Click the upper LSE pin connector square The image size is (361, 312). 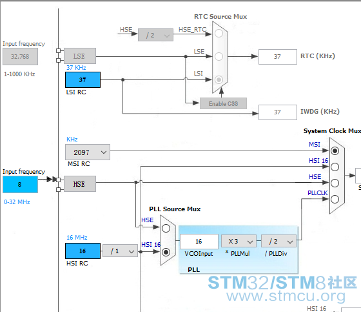click(58, 50)
